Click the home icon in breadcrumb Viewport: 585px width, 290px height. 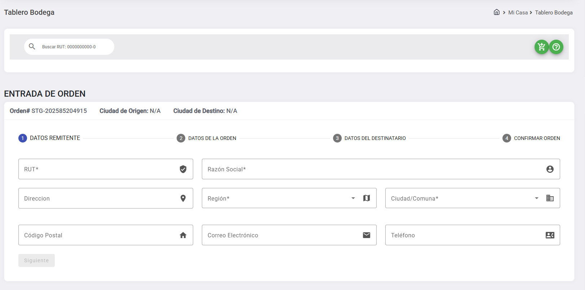click(x=496, y=12)
